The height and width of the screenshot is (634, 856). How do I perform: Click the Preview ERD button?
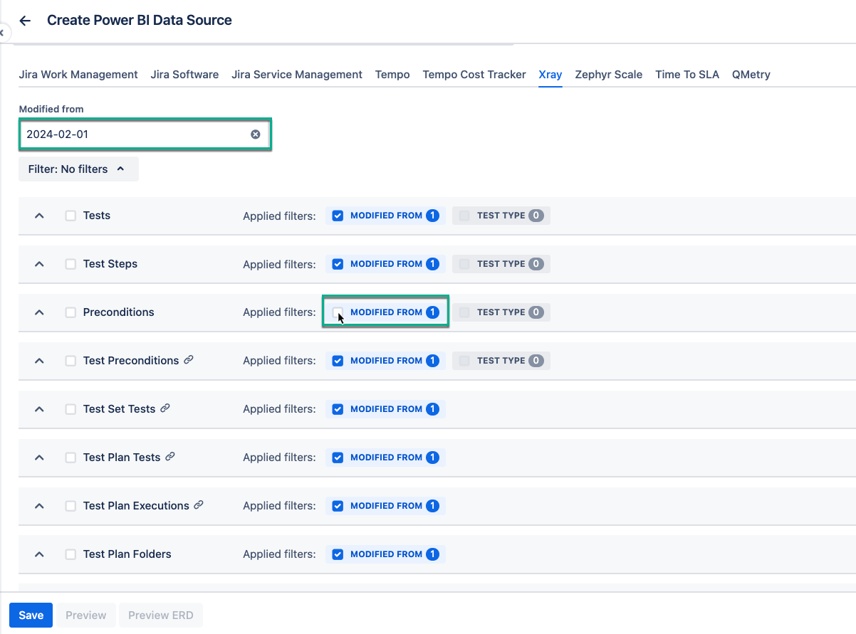coord(160,615)
